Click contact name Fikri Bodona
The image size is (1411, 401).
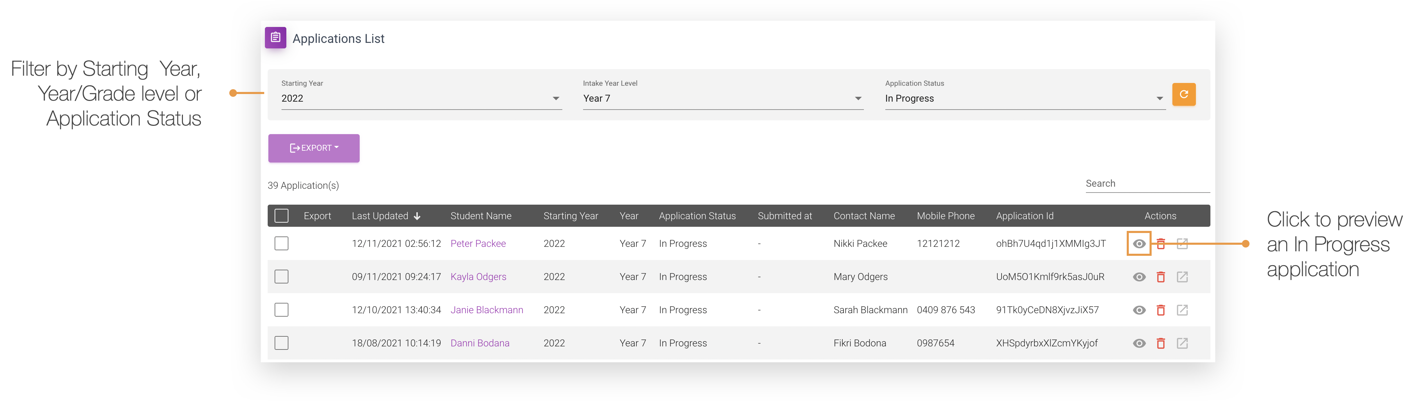coord(859,343)
